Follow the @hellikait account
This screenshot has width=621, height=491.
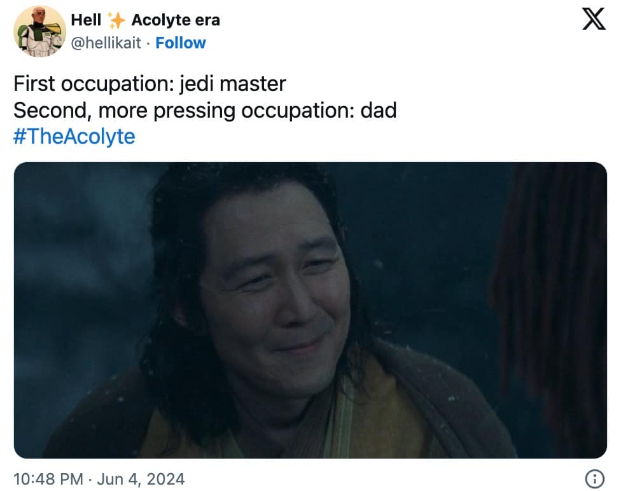pos(181,43)
